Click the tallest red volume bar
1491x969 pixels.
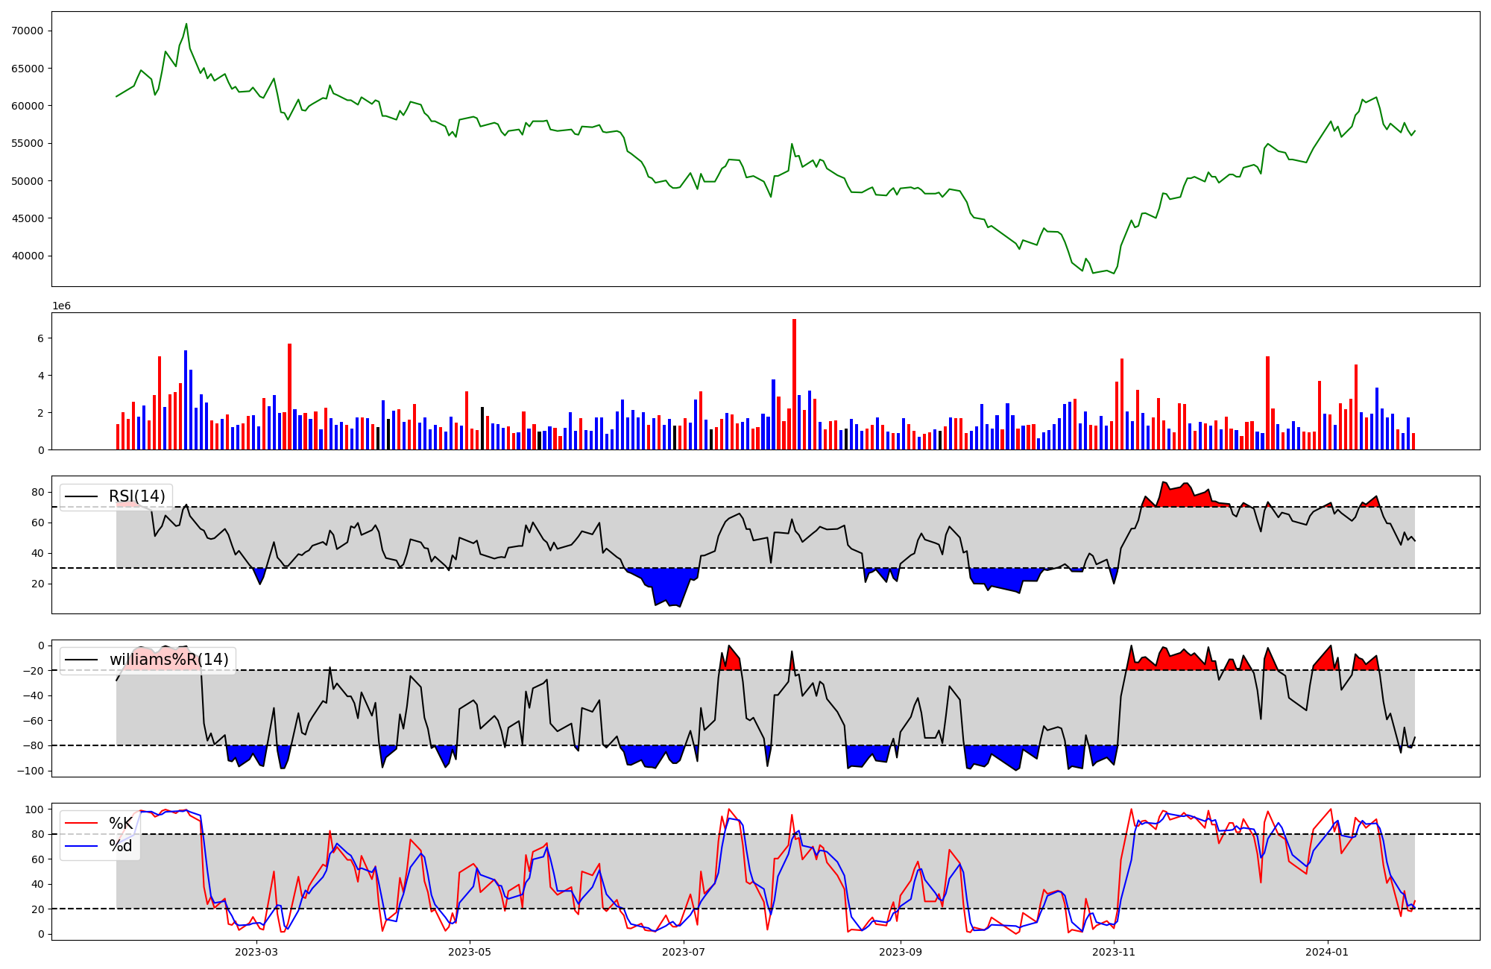click(794, 384)
